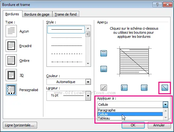Image resolution: width=174 pixels, height=132 pixels.
Task: Choose Paragraphe in Appliquer à list
Action: click(130, 110)
